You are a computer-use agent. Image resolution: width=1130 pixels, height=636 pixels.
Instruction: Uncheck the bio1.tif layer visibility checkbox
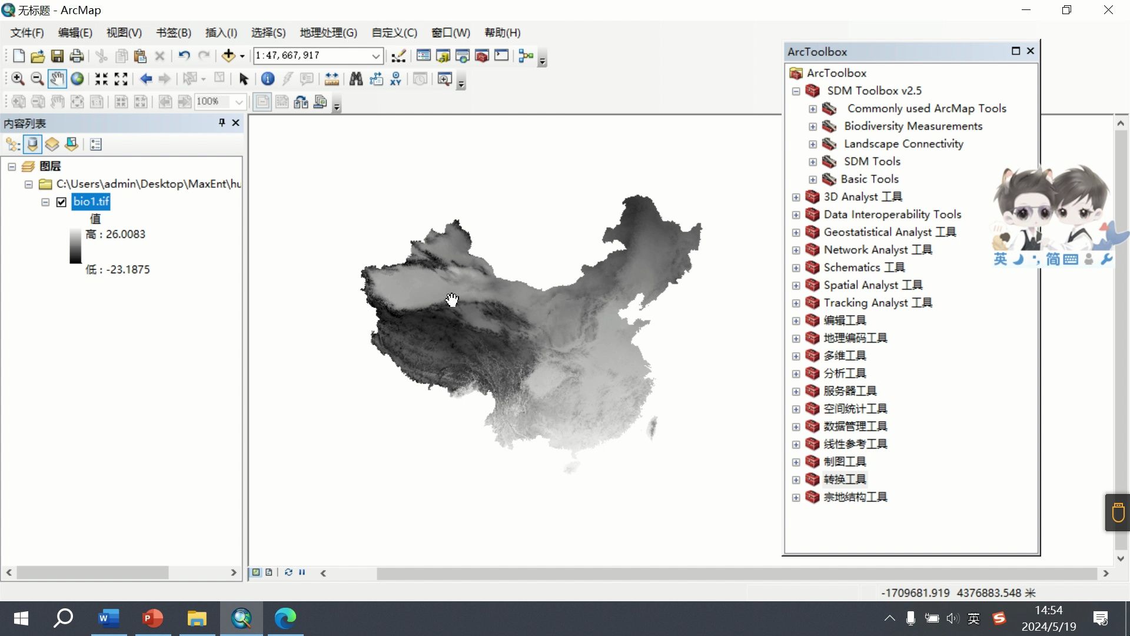[x=61, y=202]
